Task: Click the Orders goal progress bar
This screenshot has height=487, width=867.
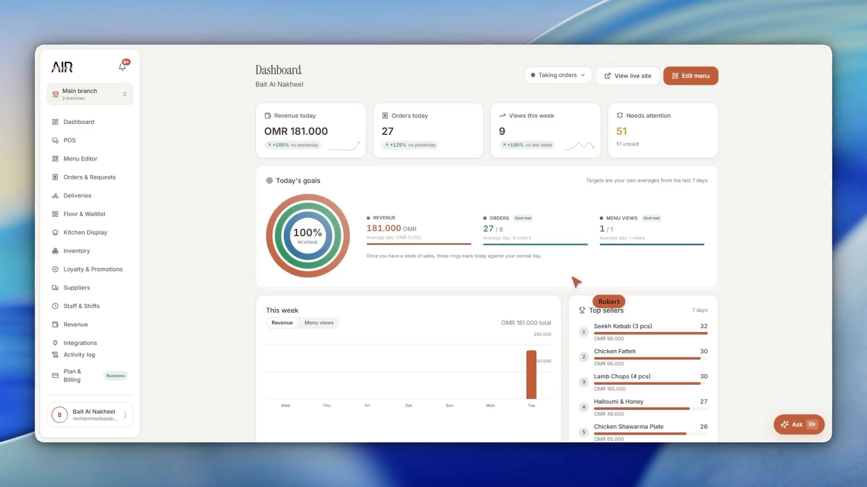Action: [x=535, y=244]
